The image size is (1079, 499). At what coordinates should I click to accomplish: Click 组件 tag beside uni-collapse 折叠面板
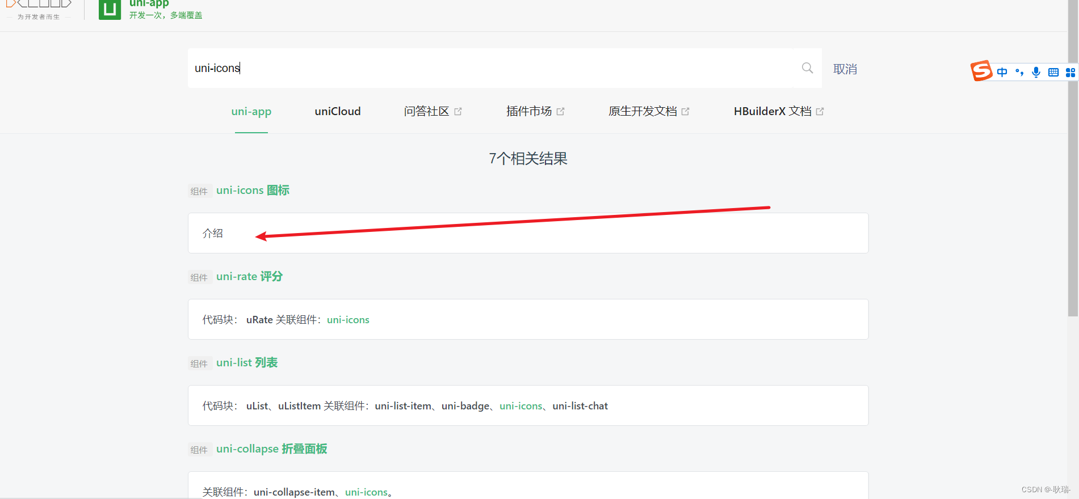(x=200, y=450)
